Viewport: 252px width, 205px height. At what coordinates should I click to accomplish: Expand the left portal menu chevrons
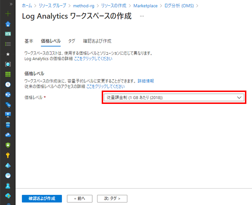(x=11, y=4)
